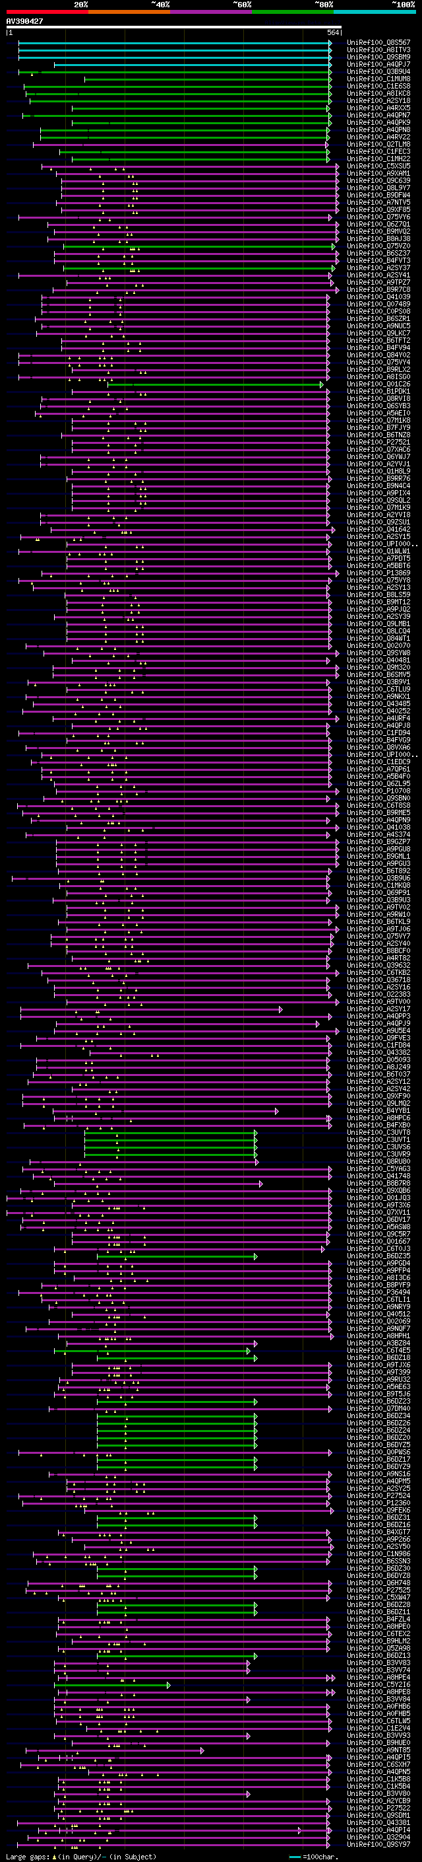The height and width of the screenshot is (1862, 422).
Task: Click label UniRef100_C1FEC3
Action: (x=378, y=152)
